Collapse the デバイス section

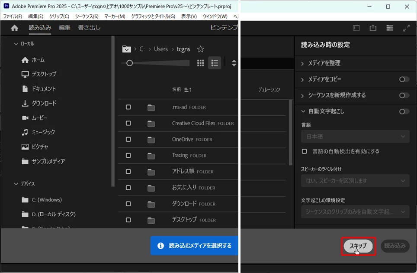click(x=16, y=184)
